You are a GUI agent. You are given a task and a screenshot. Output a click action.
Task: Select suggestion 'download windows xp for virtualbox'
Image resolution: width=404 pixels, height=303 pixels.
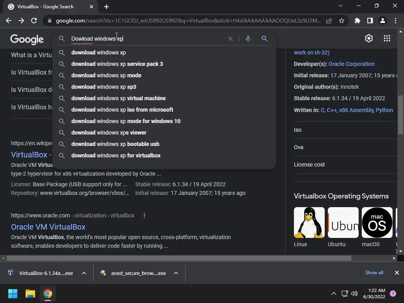coord(165,155)
